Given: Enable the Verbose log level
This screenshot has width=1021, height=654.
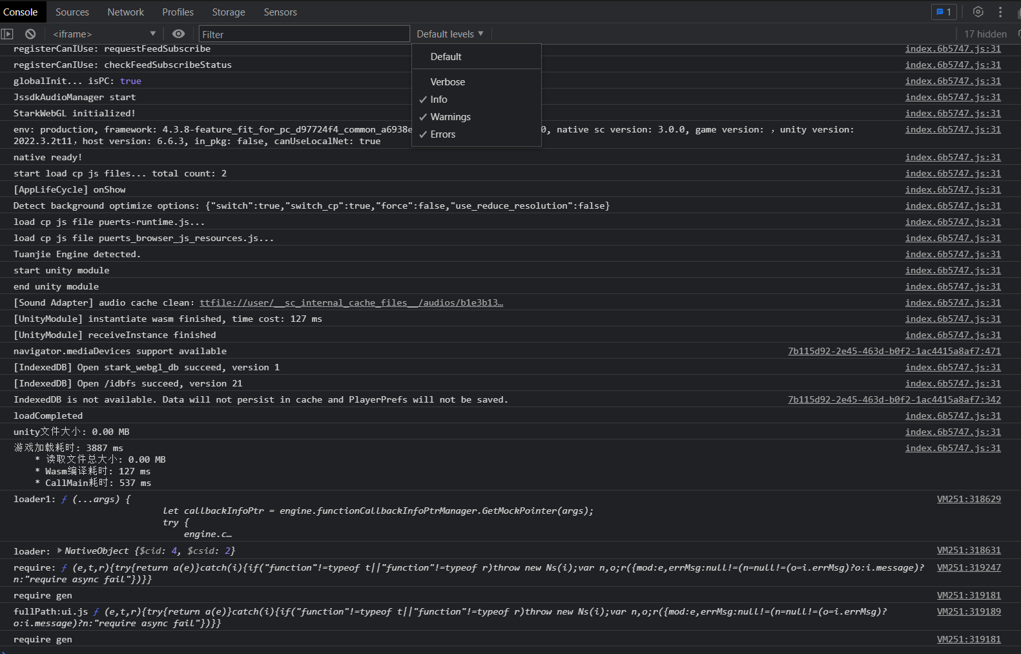Looking at the screenshot, I should [x=448, y=82].
